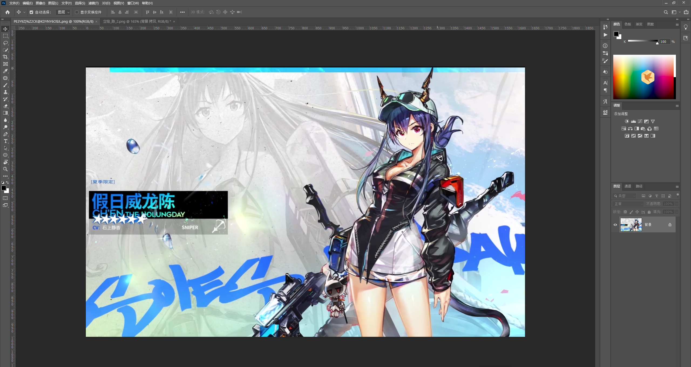Select the Frame tool

coord(5,64)
